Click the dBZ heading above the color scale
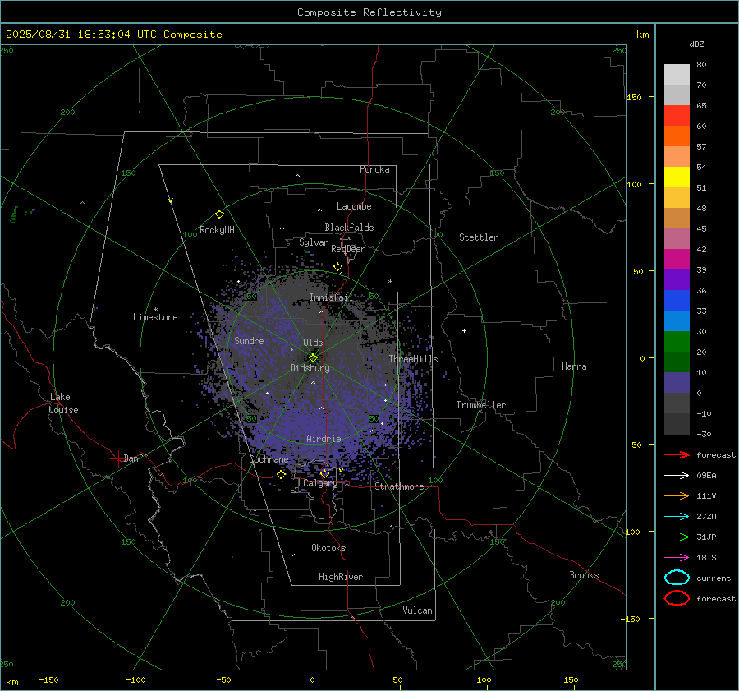The height and width of the screenshot is (691, 739). tap(696, 44)
